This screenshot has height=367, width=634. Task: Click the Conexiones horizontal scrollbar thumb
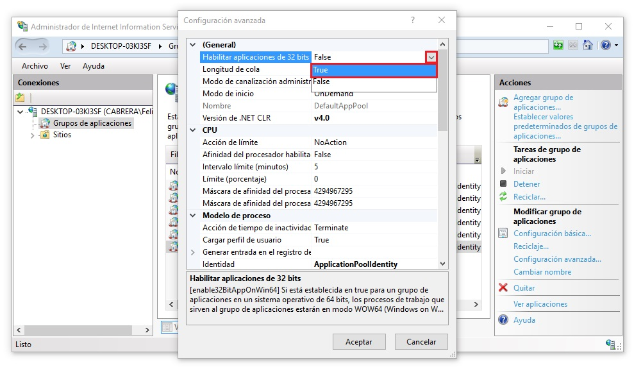78,330
